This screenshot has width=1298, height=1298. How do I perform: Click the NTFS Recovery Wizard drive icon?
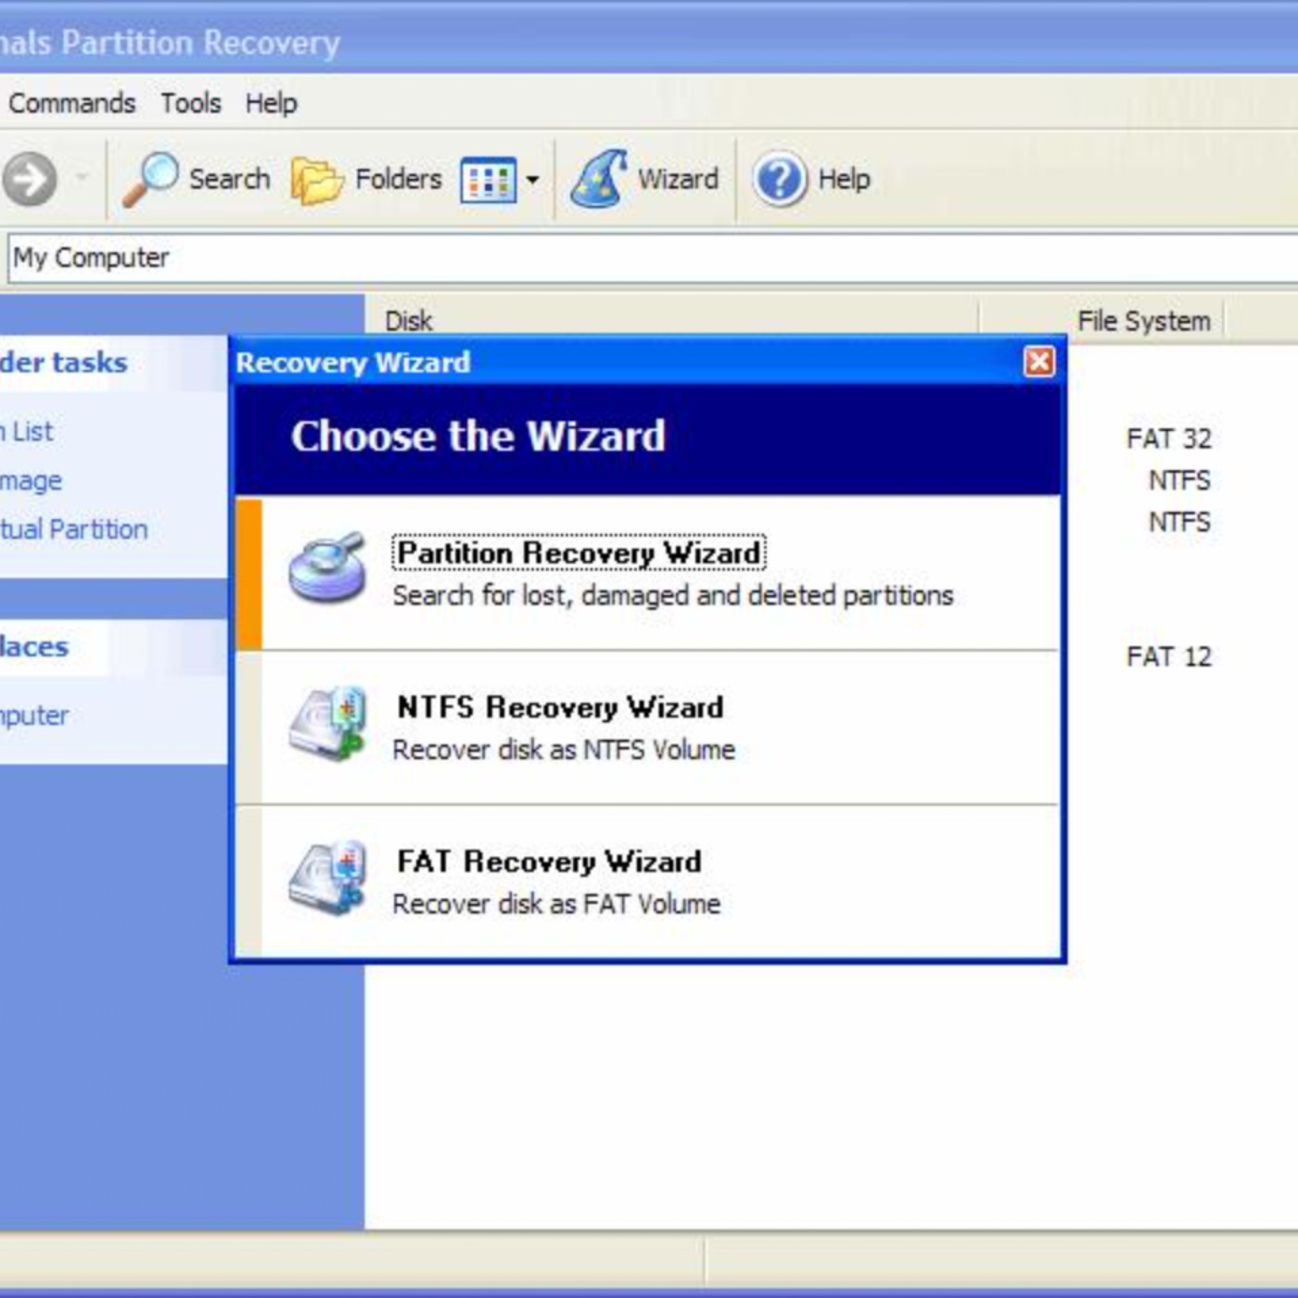click(x=326, y=725)
